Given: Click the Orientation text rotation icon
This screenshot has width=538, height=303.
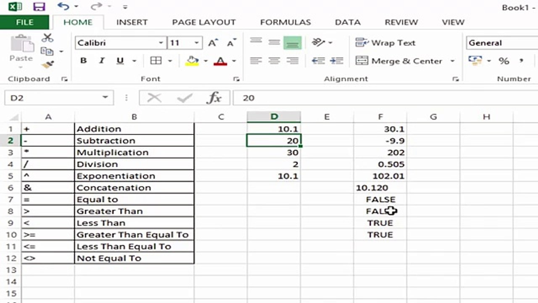Looking at the screenshot, I should (319, 42).
